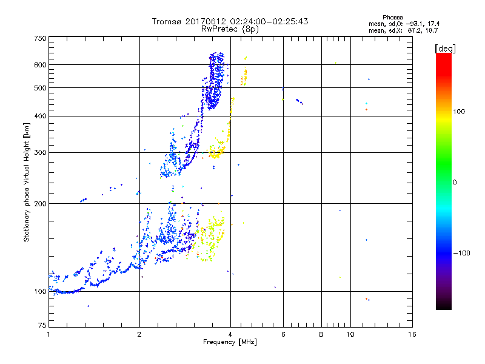Click the x-axis tick label '8'
The image size is (485, 364).
tap(321, 334)
